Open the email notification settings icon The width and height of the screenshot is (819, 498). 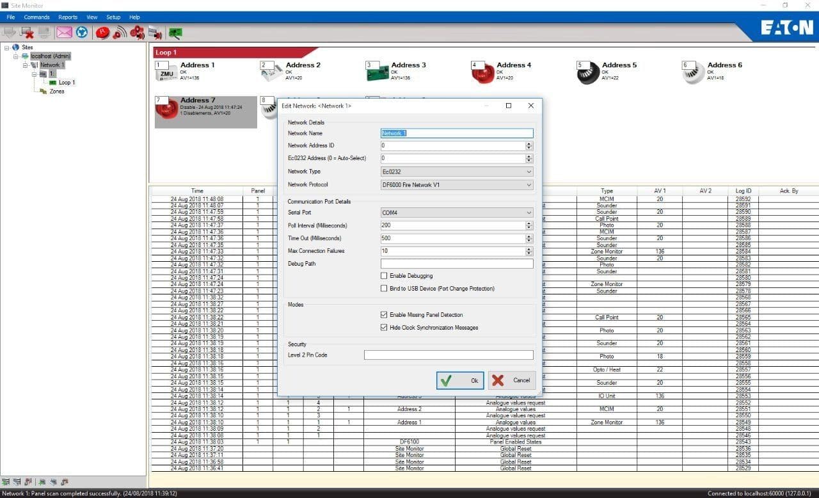(x=64, y=33)
